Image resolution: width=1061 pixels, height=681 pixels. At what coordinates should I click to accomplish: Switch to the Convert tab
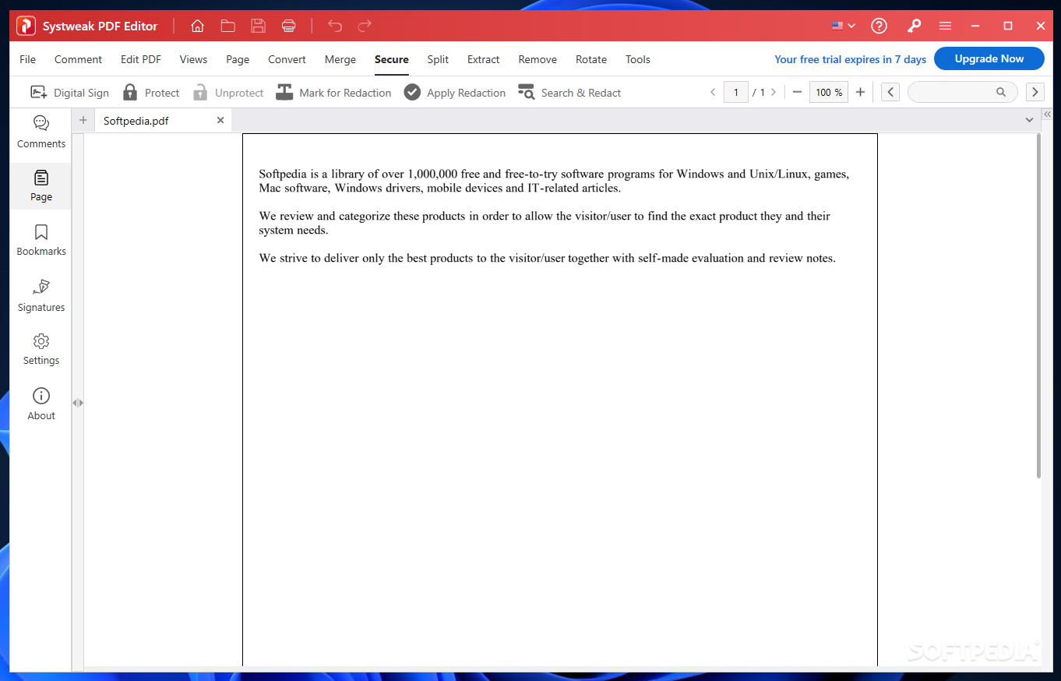pyautogui.click(x=287, y=59)
